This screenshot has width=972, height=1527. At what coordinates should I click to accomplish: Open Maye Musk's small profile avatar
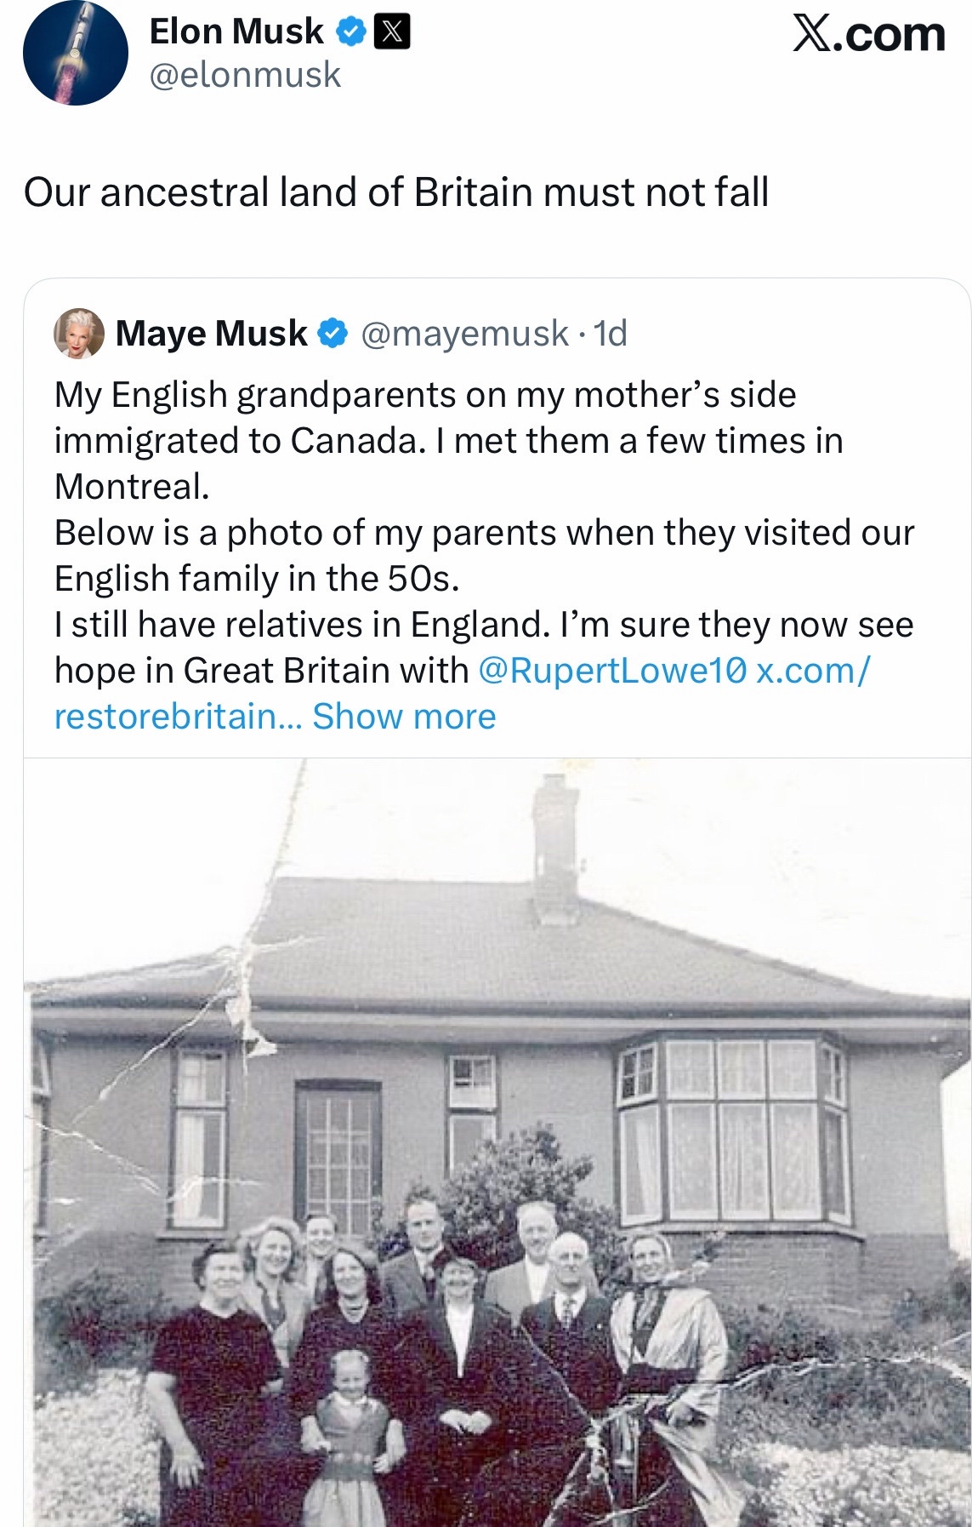pos(79,333)
